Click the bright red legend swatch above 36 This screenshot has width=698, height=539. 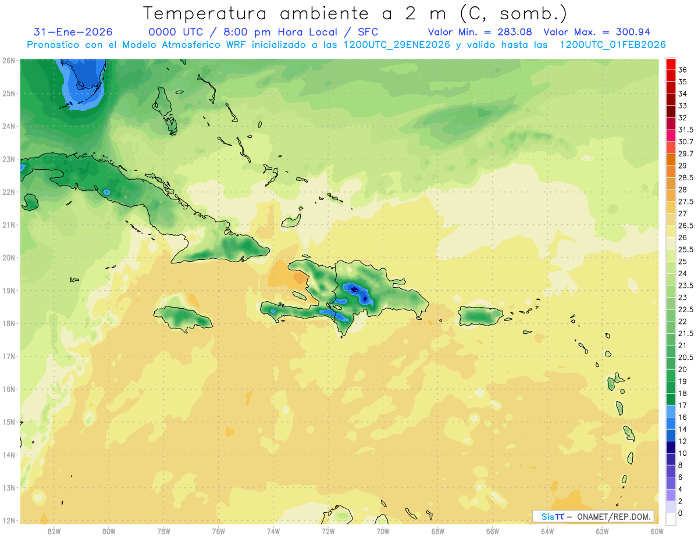671,64
